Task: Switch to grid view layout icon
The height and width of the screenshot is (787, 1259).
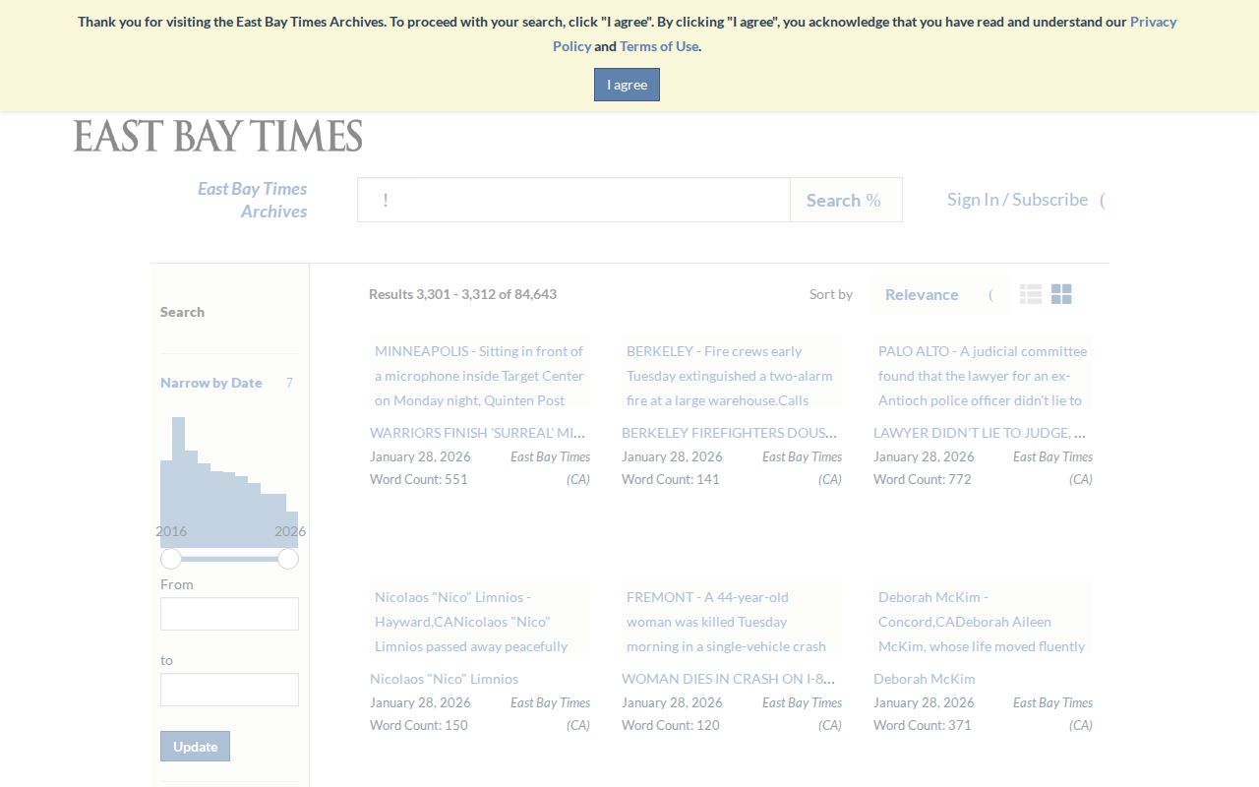Action: 1061,294
